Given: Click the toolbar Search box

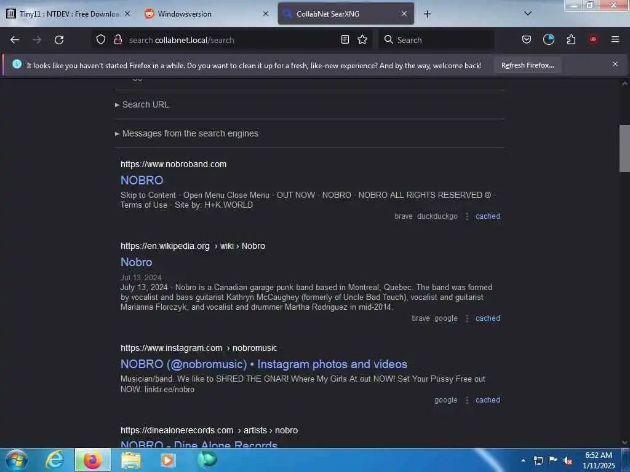Looking at the screenshot, I should coord(436,40).
